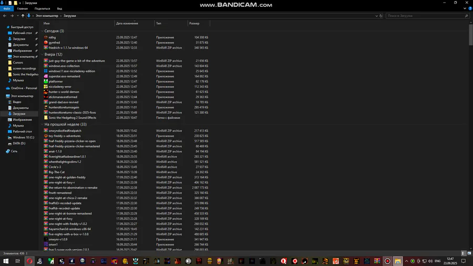Screen dimensions: 473x266
Task: Collapse the Сегодня (3) group
Action: (42, 31)
